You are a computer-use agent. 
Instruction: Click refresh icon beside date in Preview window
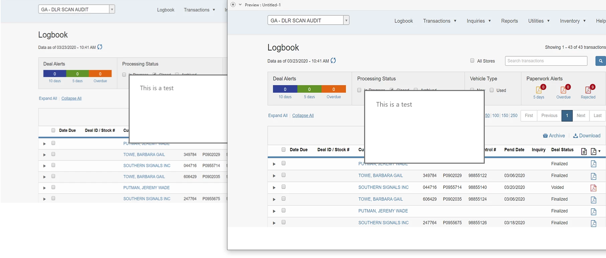(333, 61)
